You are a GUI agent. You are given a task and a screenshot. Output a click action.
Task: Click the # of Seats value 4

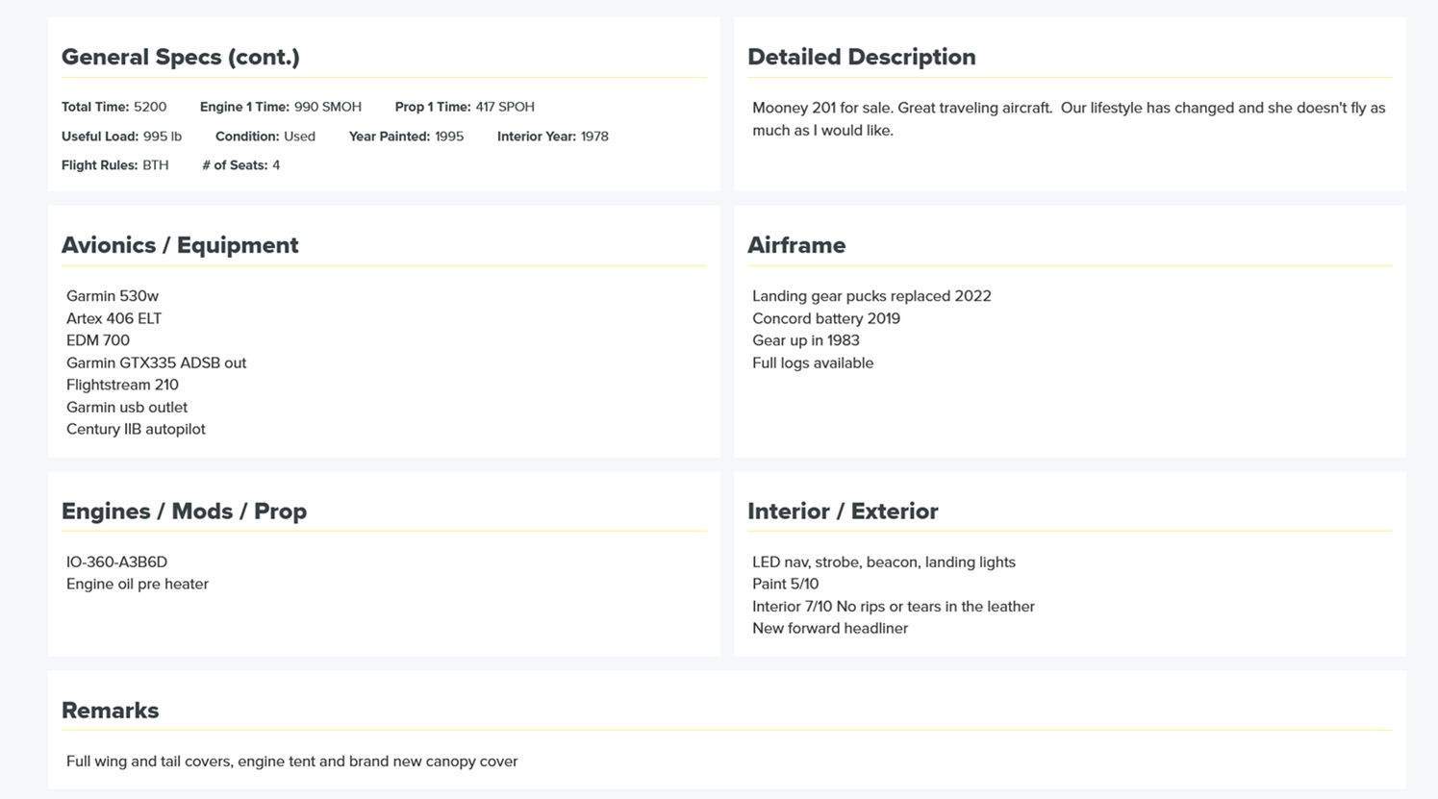[276, 165]
